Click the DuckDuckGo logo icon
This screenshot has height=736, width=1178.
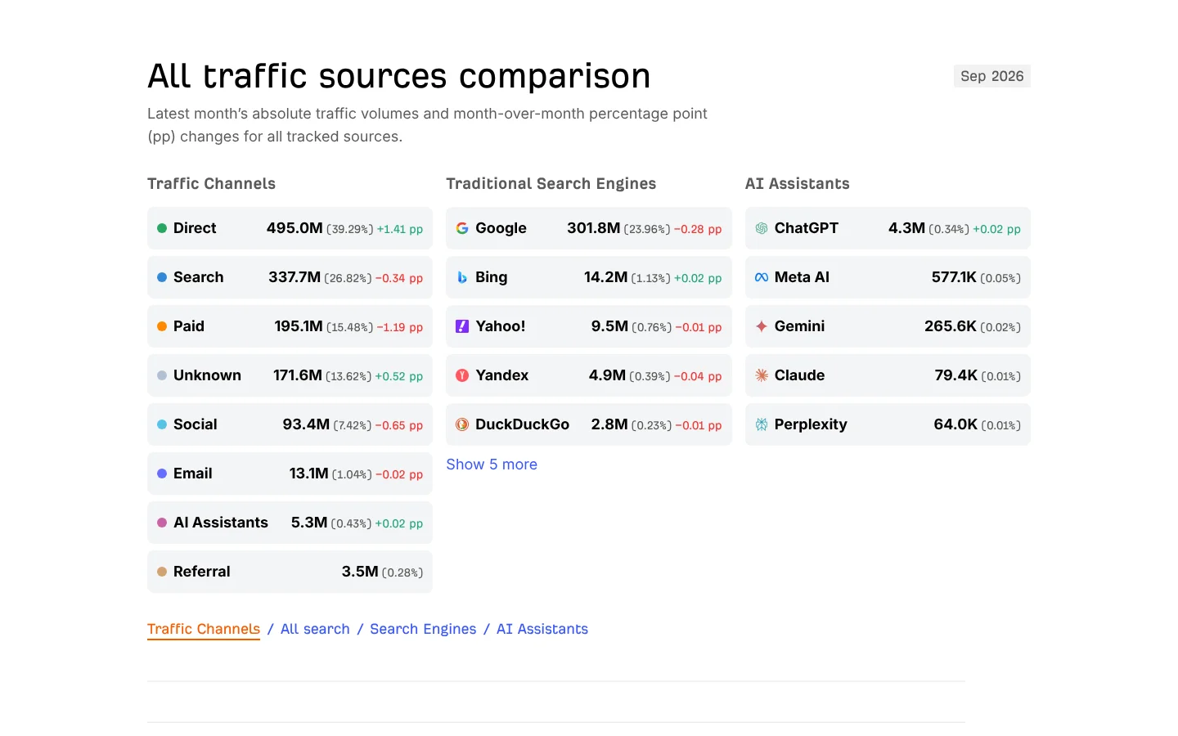tap(462, 424)
